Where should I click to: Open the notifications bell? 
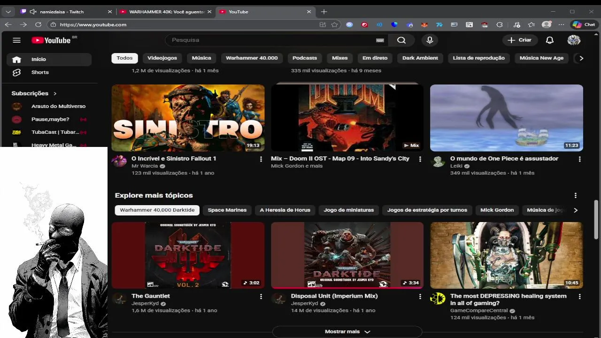pos(550,40)
